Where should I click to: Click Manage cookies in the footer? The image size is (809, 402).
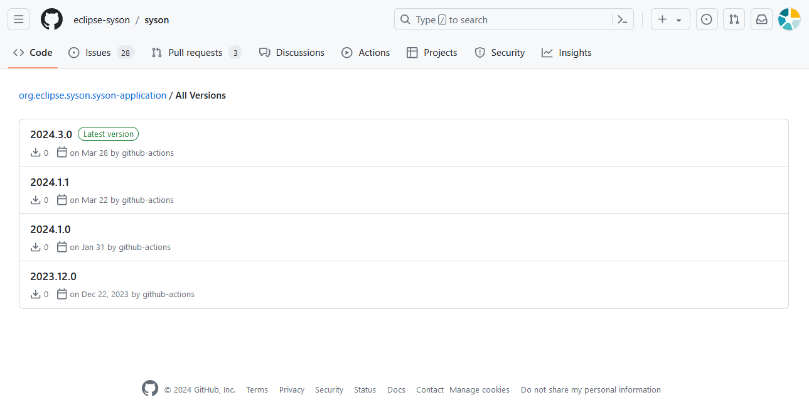(480, 389)
